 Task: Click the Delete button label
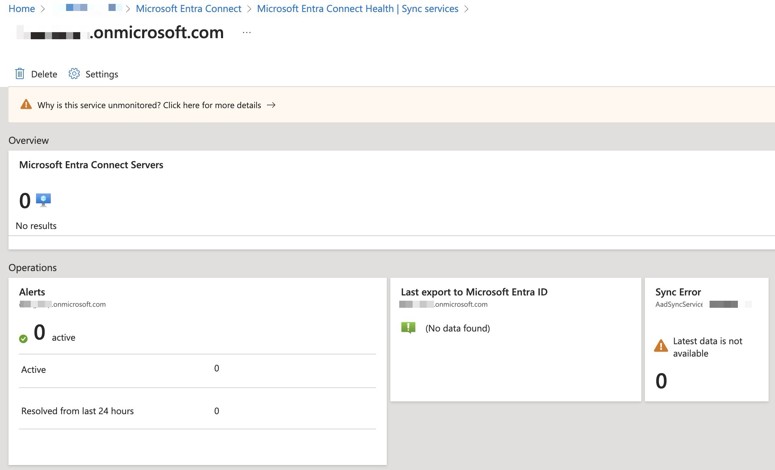(44, 74)
